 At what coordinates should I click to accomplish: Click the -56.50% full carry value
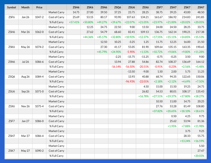coord(130,67)
